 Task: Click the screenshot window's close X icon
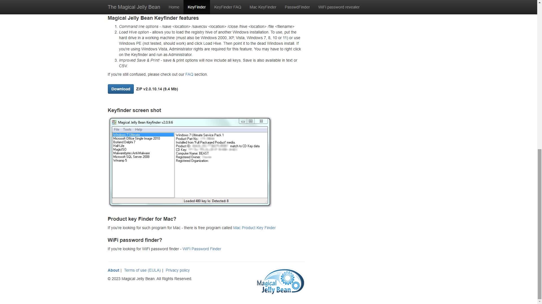(261, 121)
